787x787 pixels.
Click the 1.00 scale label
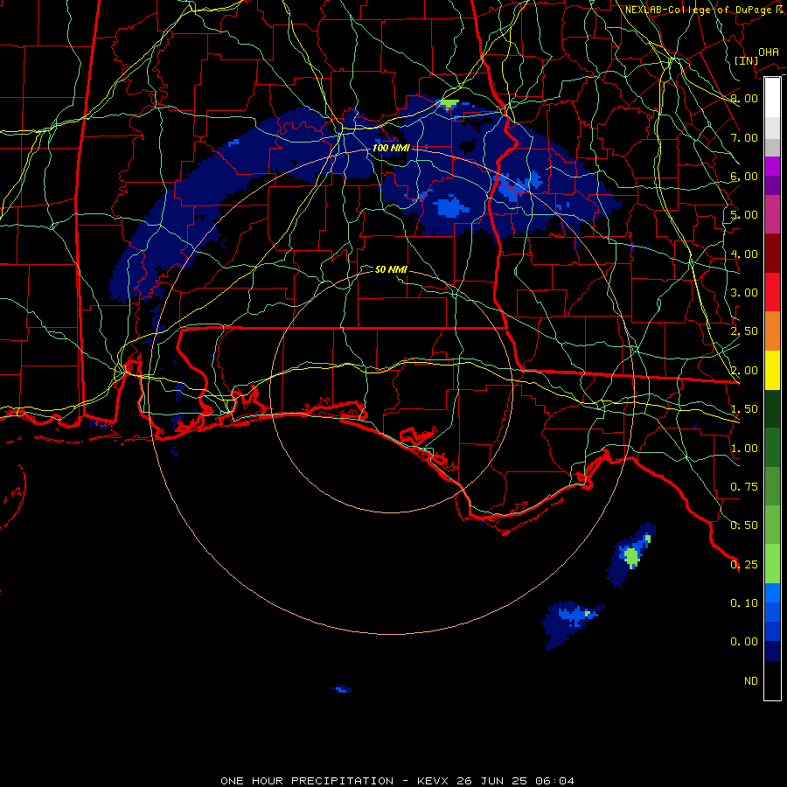click(744, 449)
